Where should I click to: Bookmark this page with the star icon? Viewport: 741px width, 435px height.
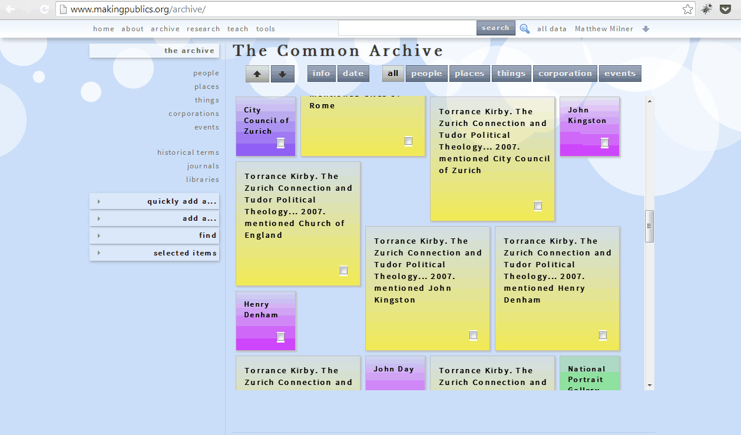click(687, 9)
